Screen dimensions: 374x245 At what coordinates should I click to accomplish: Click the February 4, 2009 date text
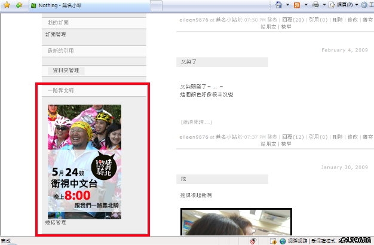[x=345, y=50]
